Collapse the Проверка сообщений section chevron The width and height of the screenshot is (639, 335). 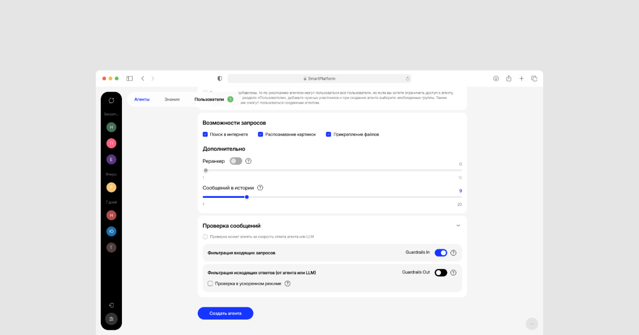(x=458, y=225)
